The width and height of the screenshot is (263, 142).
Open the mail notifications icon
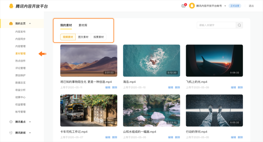184,6
